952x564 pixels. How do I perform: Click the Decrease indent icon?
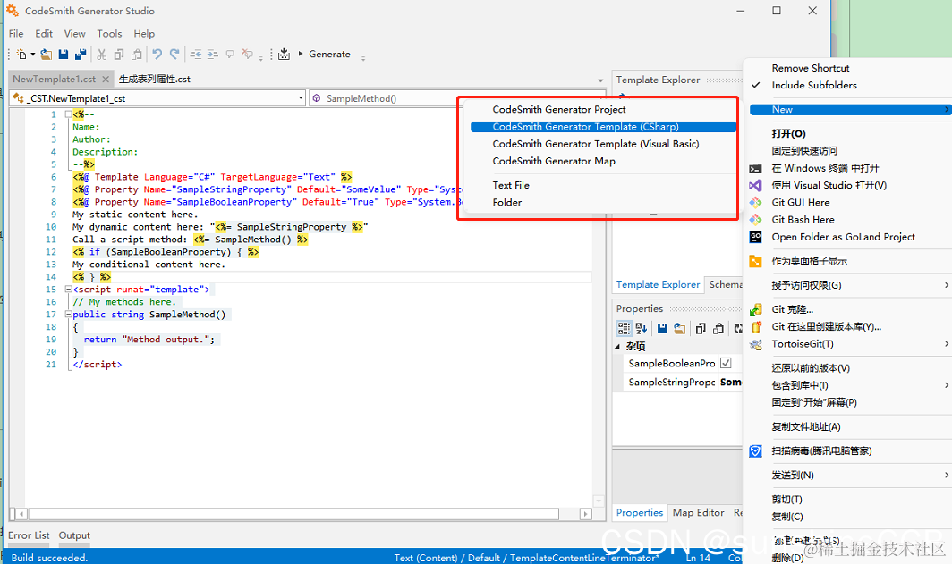195,55
